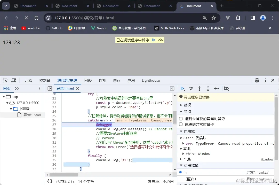Screen dimensions: 279x185
Task: Open the profile avatar menu
Action: point(263,18)
